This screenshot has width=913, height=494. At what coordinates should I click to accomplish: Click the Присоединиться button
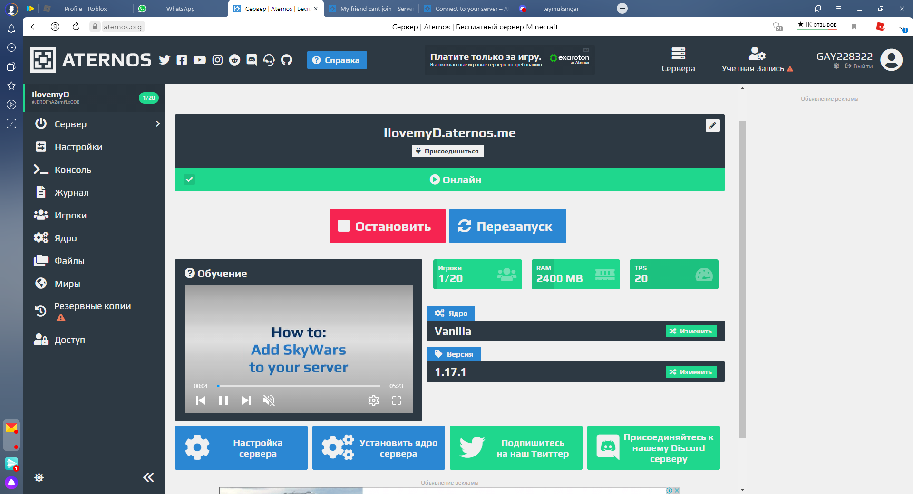coord(448,151)
